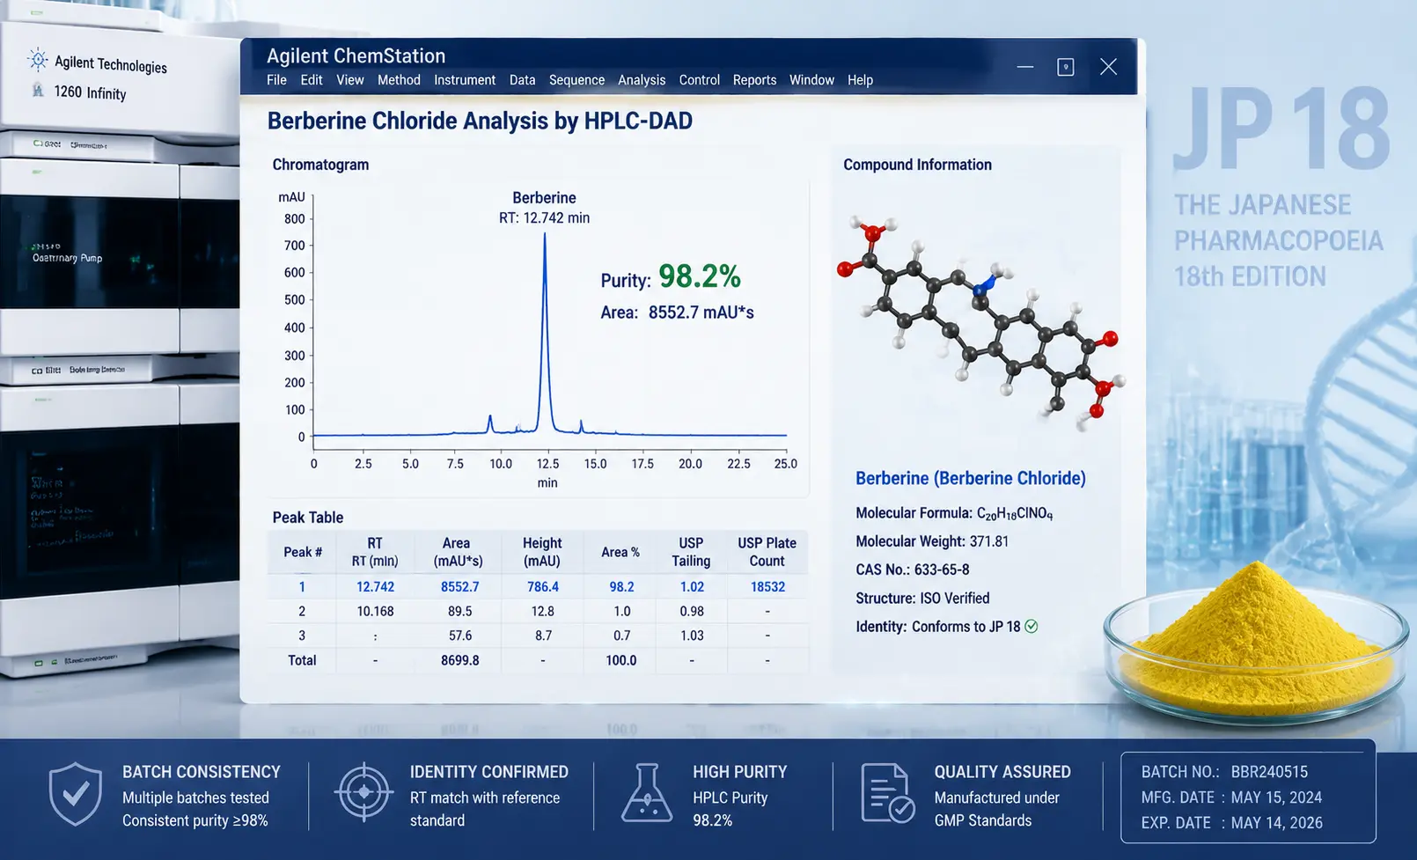Click the target crosshair Identity Confirmed icon
Image resolution: width=1417 pixels, height=860 pixels.
[363, 792]
